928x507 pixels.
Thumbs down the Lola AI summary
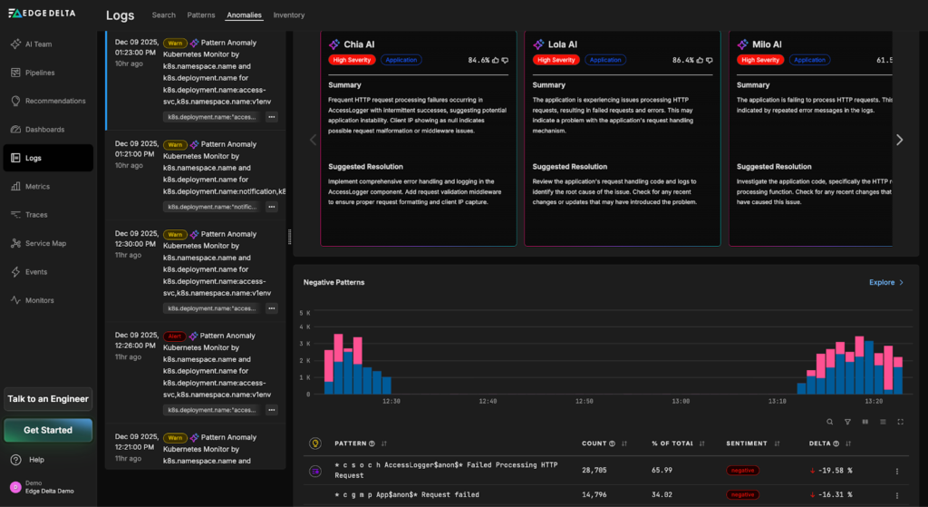pyautogui.click(x=709, y=60)
